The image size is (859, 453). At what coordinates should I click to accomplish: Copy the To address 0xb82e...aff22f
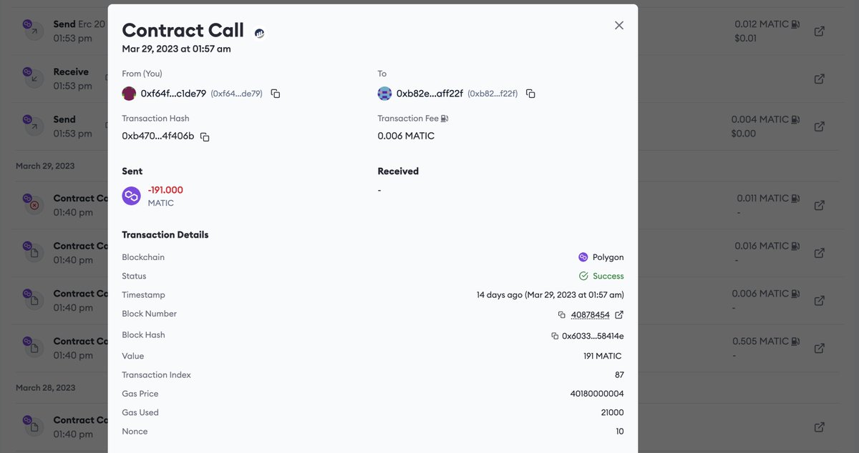pyautogui.click(x=530, y=94)
